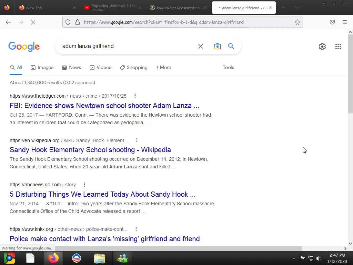The image size is (353, 265).
Task: Click the network tray icon
Action: click(x=311, y=258)
